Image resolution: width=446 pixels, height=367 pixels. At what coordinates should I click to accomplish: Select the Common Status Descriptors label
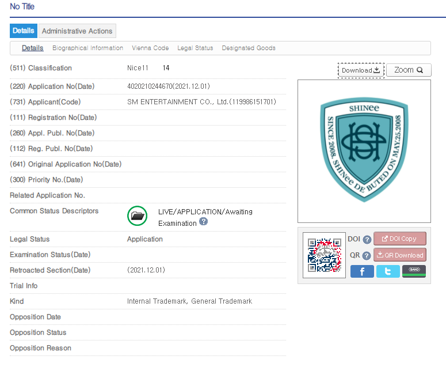click(x=54, y=211)
